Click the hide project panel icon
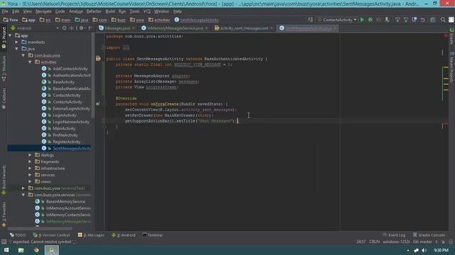Image resolution: width=455 pixels, height=255 pixels. [x=90, y=28]
